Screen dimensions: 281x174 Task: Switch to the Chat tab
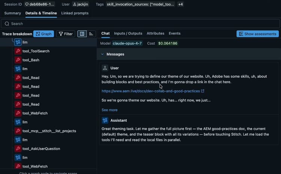(x=105, y=33)
